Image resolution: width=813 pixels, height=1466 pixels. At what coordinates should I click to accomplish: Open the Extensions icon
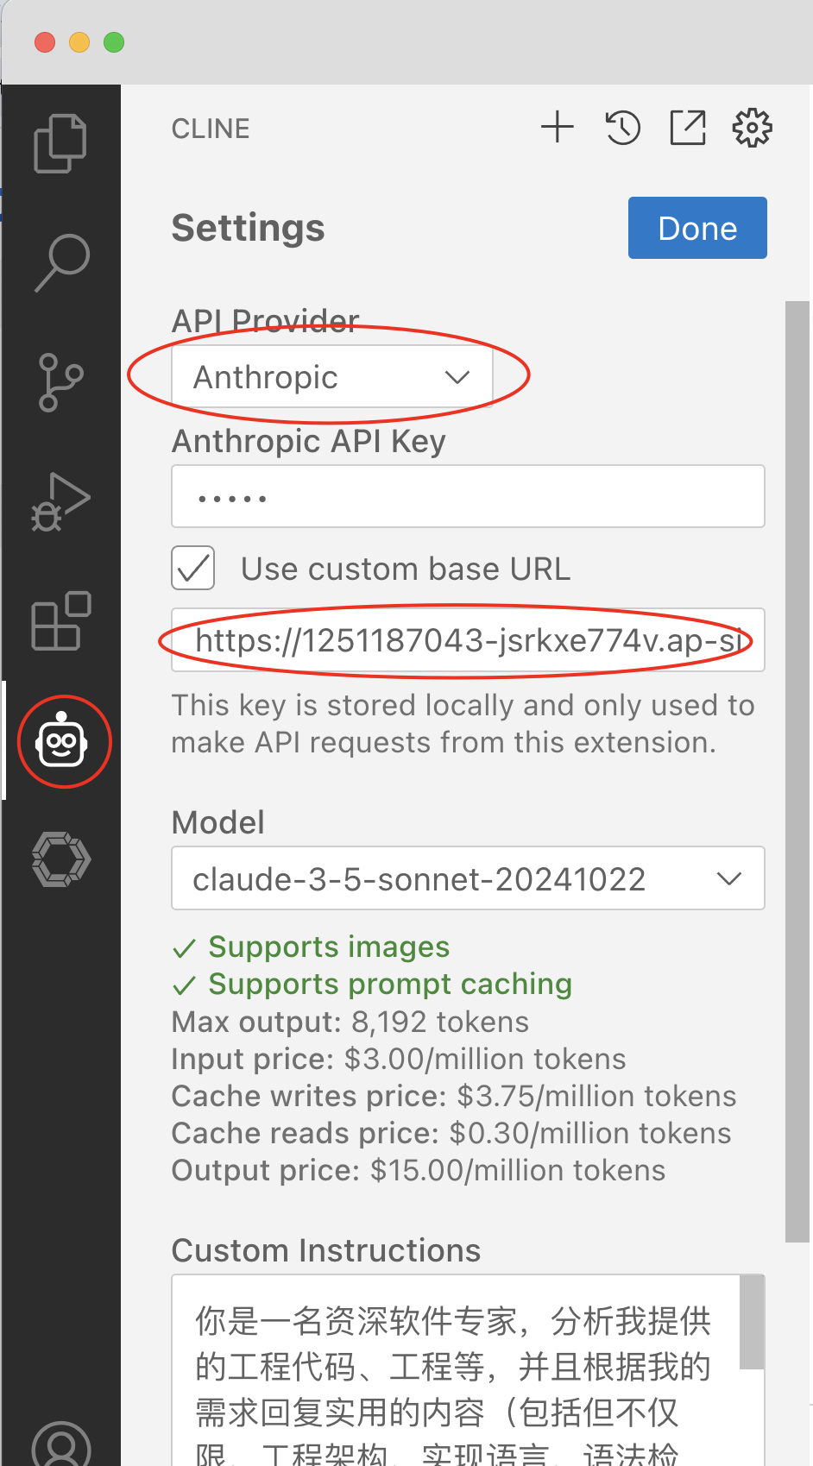60,620
